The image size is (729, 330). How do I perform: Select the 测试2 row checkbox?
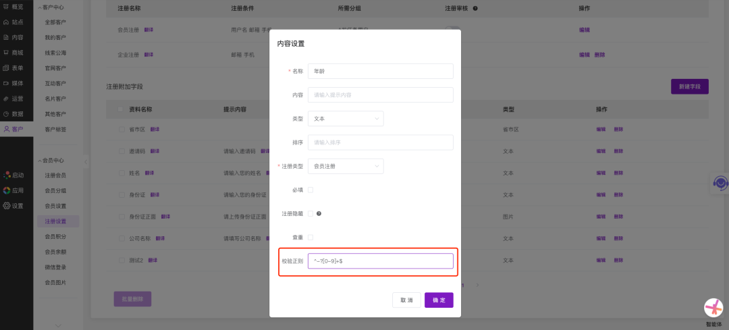click(122, 260)
